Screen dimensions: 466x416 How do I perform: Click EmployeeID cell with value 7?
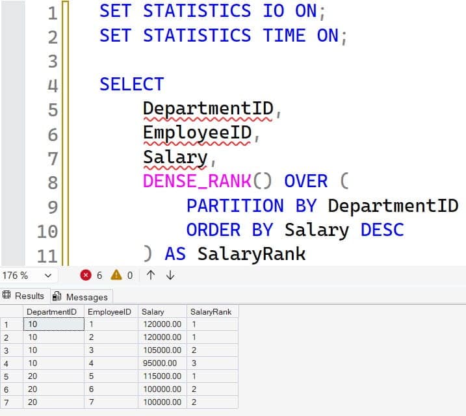[x=111, y=402]
